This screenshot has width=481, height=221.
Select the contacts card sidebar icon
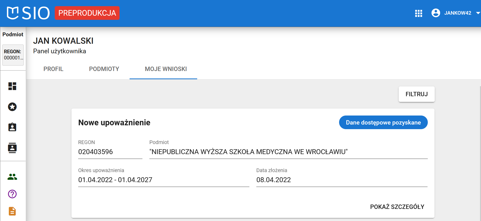coord(12,148)
